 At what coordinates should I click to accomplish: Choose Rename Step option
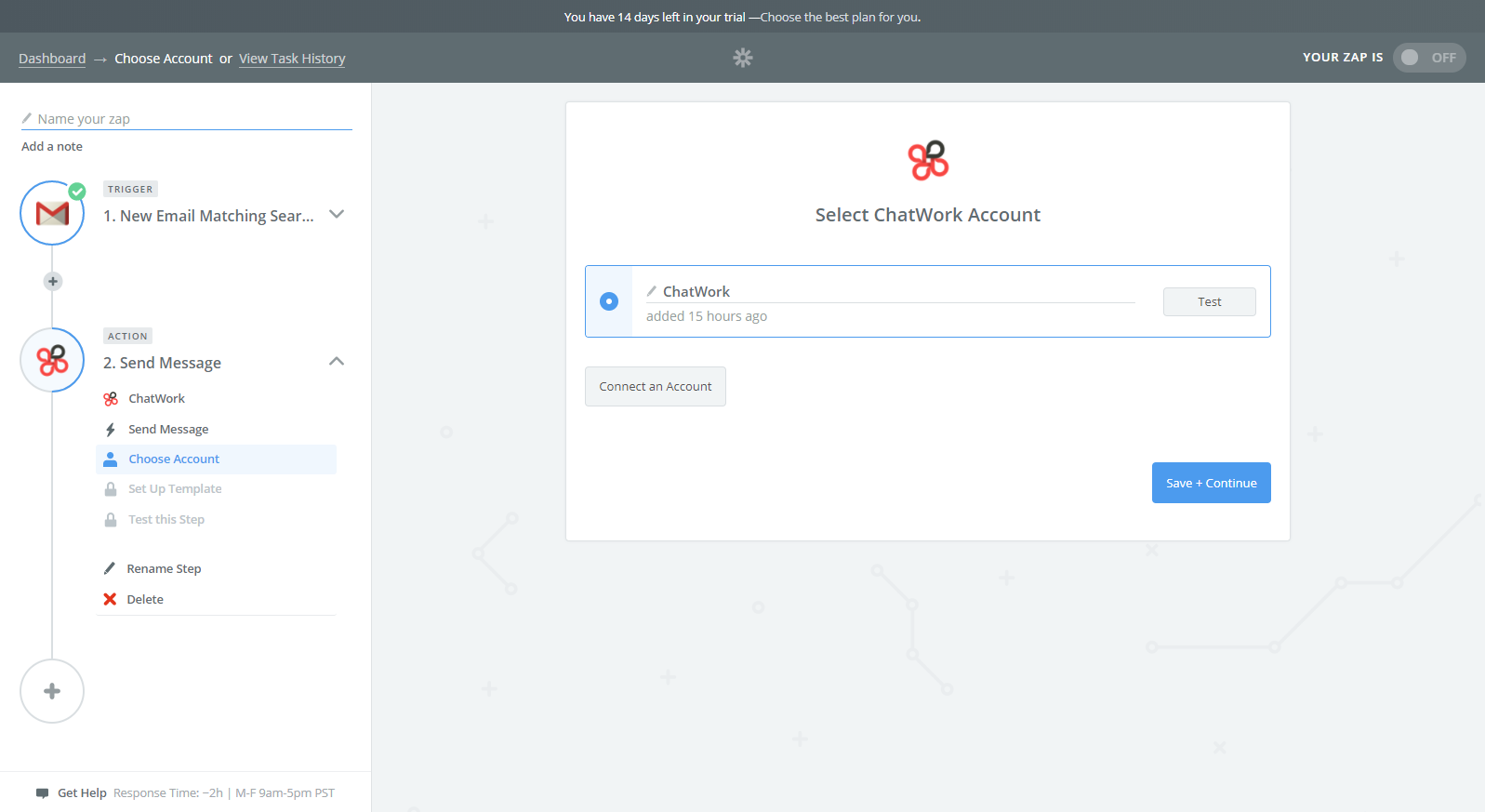tap(164, 568)
